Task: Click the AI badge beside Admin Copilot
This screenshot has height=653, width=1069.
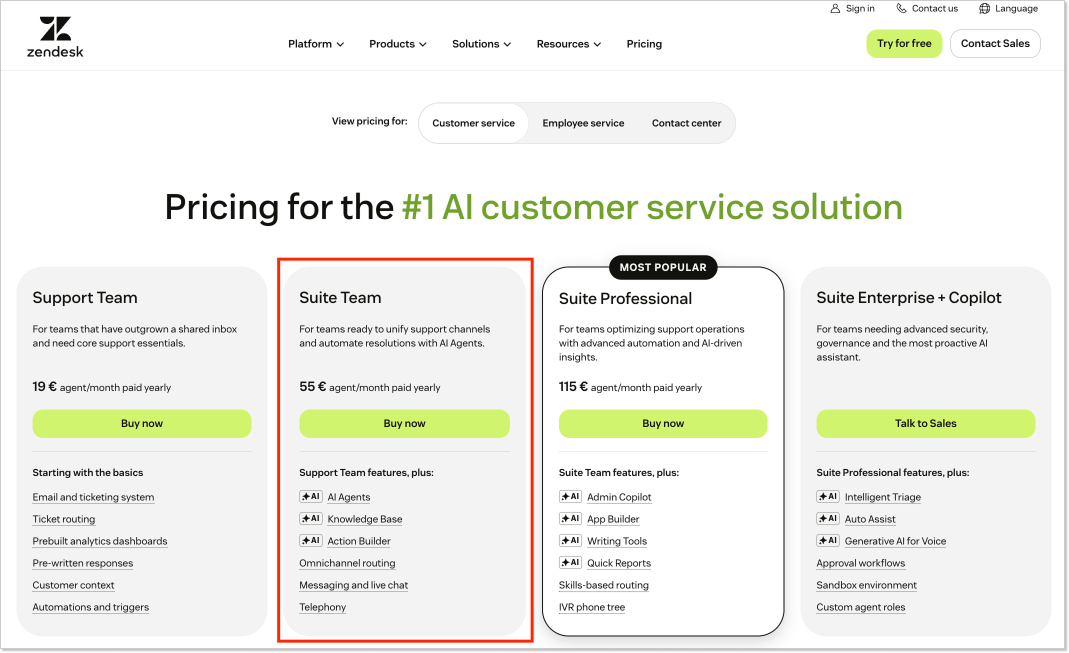Action: pyautogui.click(x=570, y=496)
